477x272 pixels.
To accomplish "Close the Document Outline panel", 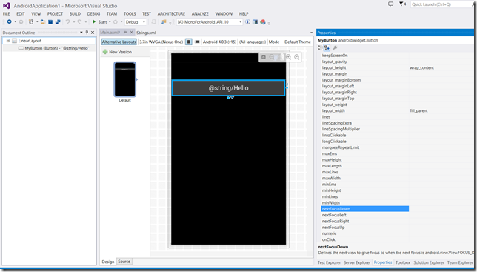I will pos(93,33).
